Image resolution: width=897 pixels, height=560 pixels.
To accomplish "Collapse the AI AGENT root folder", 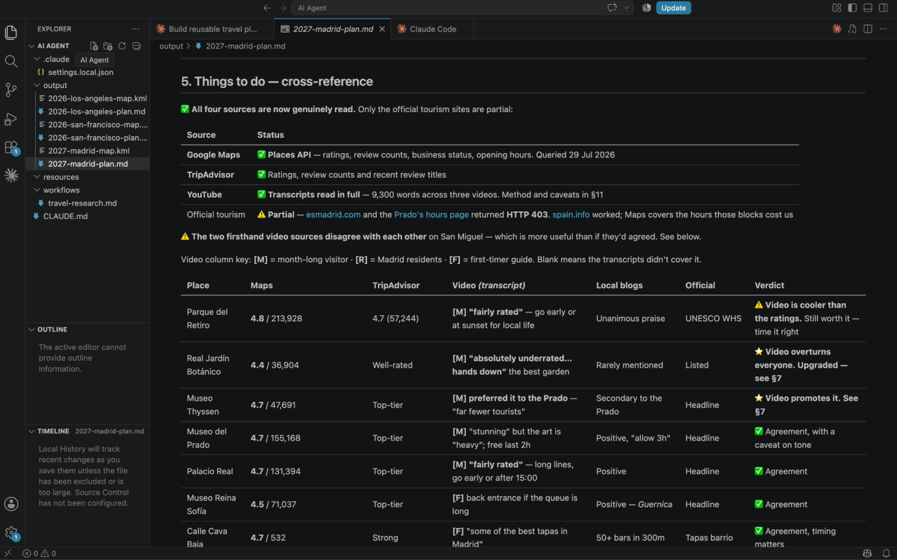I will click(x=32, y=46).
